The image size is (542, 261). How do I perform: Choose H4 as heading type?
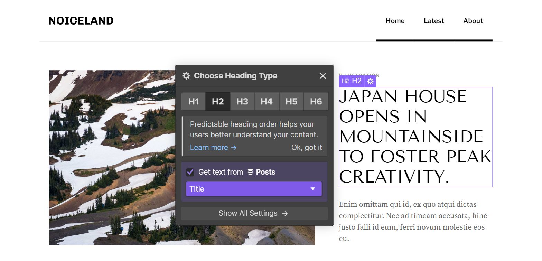pos(267,102)
